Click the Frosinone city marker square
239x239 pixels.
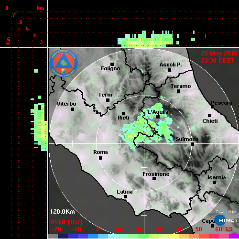[x=154, y=179]
